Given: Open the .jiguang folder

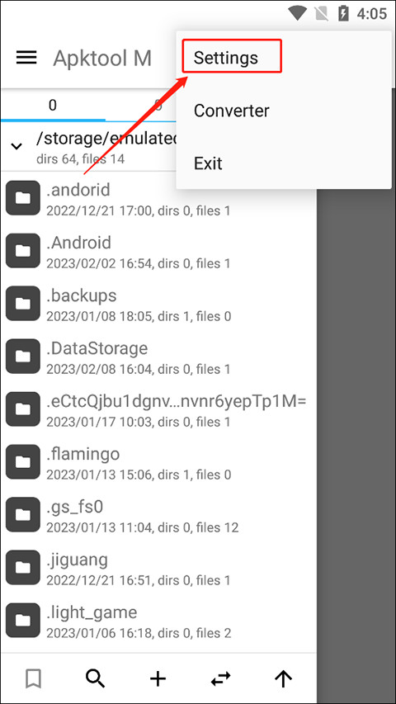Looking at the screenshot, I should 158,568.
